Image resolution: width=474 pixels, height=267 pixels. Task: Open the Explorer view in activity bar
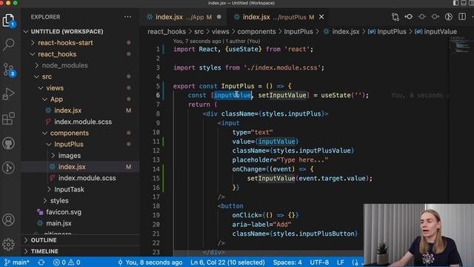(x=8, y=21)
